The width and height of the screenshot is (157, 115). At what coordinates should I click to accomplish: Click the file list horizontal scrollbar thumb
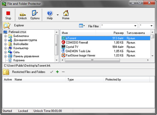92,60
